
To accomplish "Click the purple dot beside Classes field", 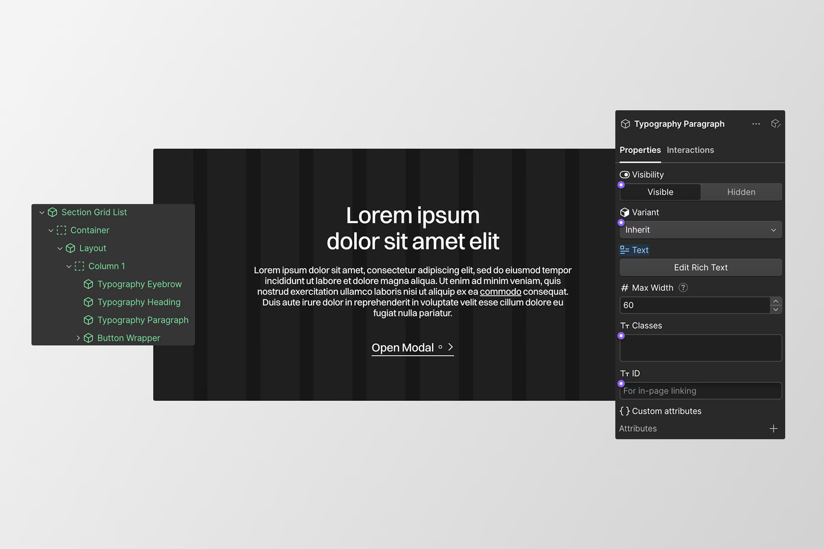I will pos(621,335).
